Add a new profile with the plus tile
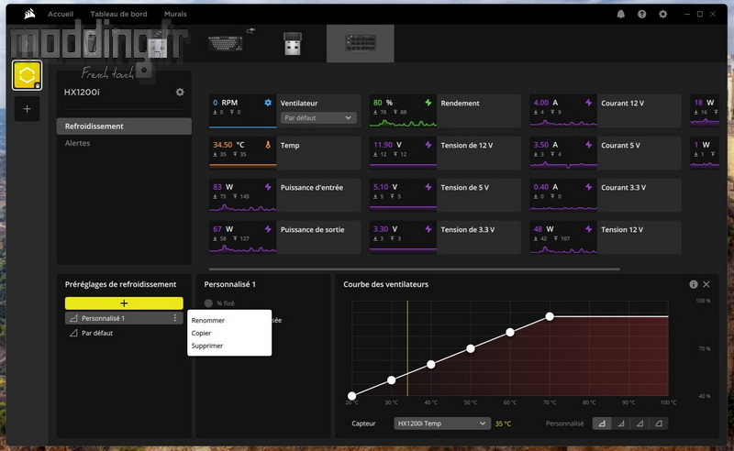This screenshot has height=451, width=734. [28, 109]
